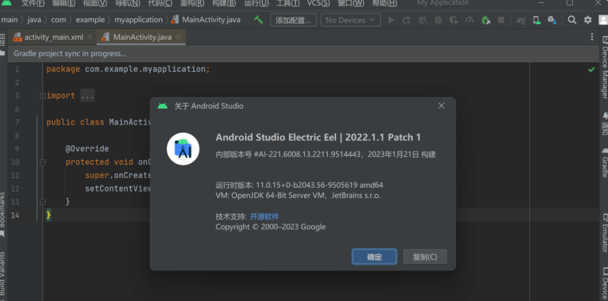Click the Android logo in the menu bar
The image size is (608, 301).
coord(6,2)
